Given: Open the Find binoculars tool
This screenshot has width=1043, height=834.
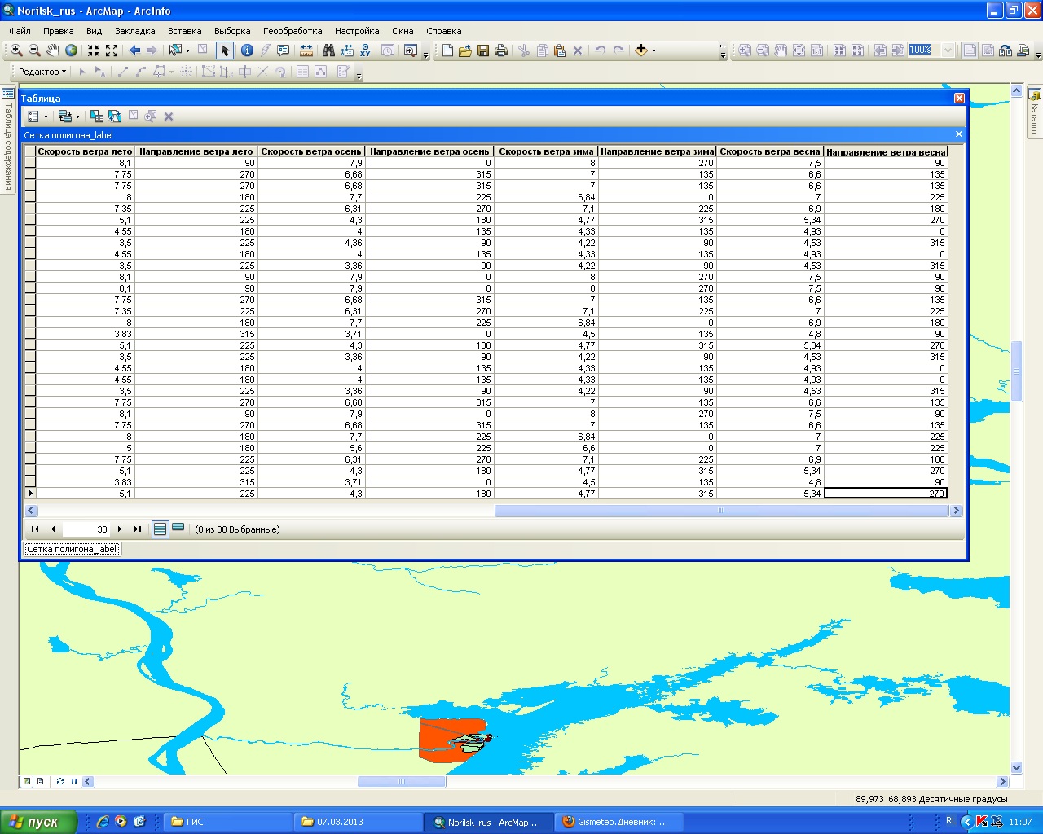Looking at the screenshot, I should click(x=328, y=50).
